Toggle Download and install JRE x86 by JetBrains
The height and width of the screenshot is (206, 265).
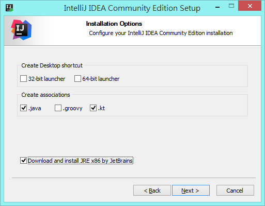23,161
